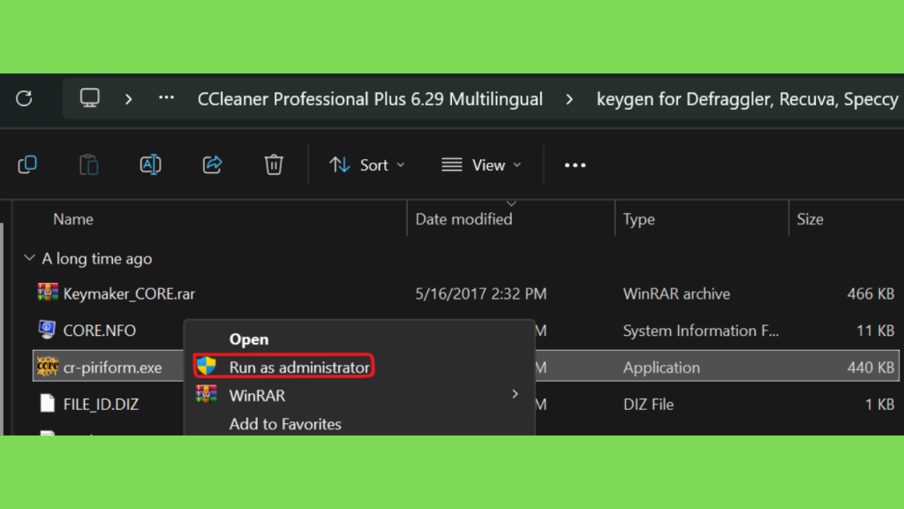Image resolution: width=904 pixels, height=509 pixels.
Task: Click the Keymaker_CORE.rar WinRAR icon
Action: (48, 292)
